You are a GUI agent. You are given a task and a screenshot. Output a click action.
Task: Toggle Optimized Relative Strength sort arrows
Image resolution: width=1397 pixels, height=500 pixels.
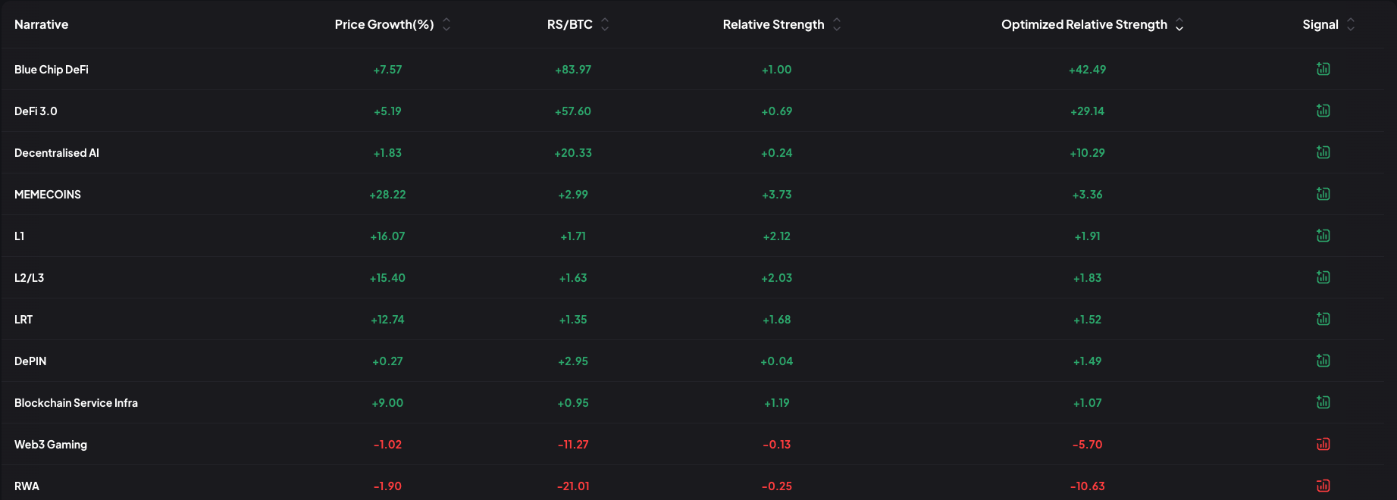1179,25
